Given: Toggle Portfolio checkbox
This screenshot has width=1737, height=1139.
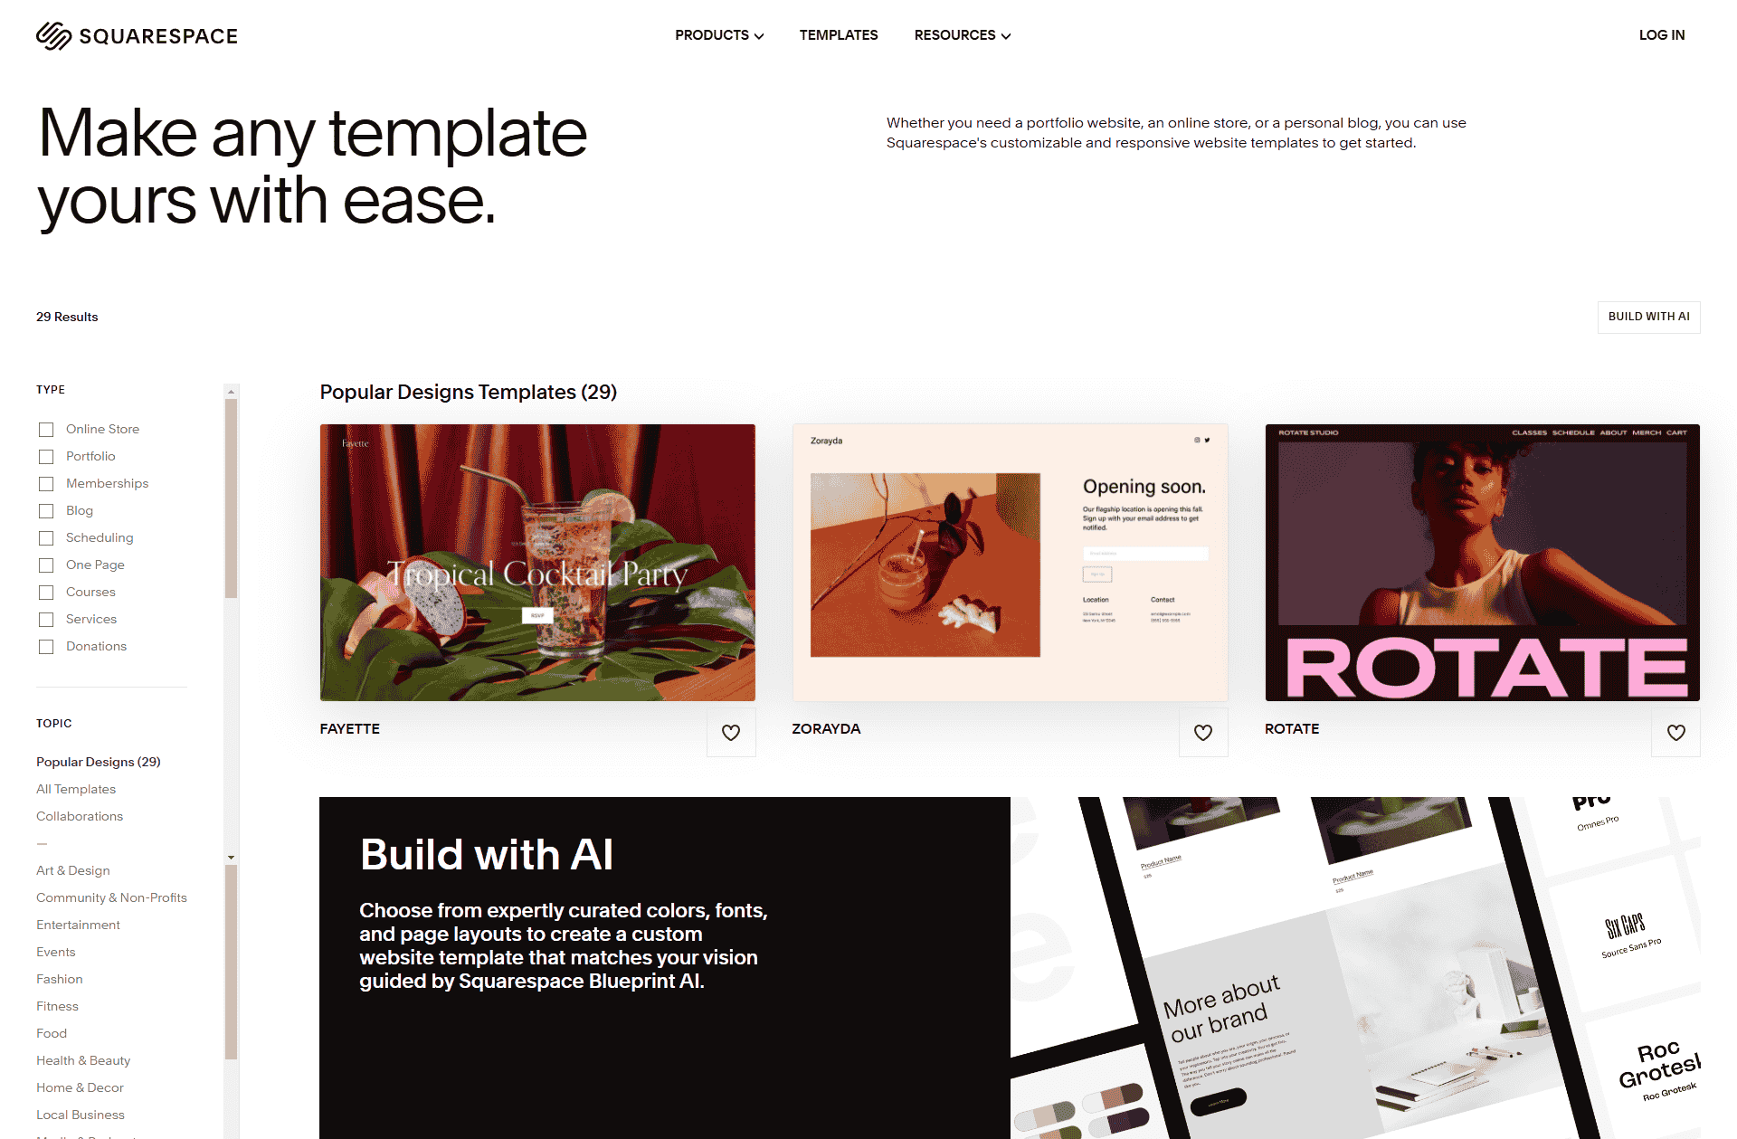Looking at the screenshot, I should pyautogui.click(x=46, y=455).
